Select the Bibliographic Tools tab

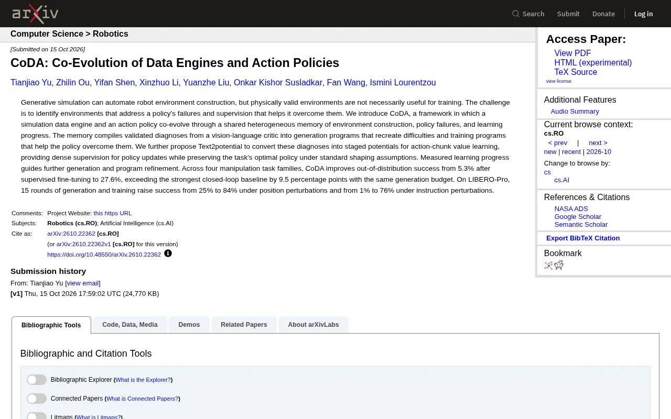coord(51,325)
